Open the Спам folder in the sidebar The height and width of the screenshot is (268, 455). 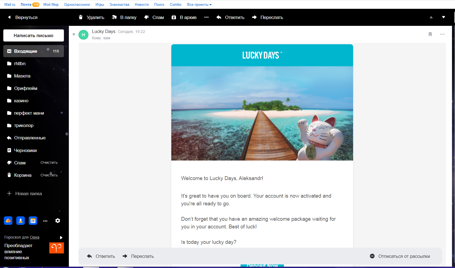click(20, 163)
